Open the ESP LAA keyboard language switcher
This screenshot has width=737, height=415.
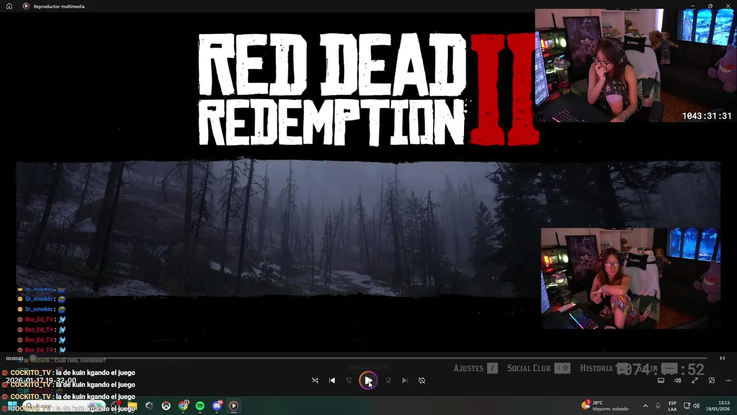(x=673, y=406)
